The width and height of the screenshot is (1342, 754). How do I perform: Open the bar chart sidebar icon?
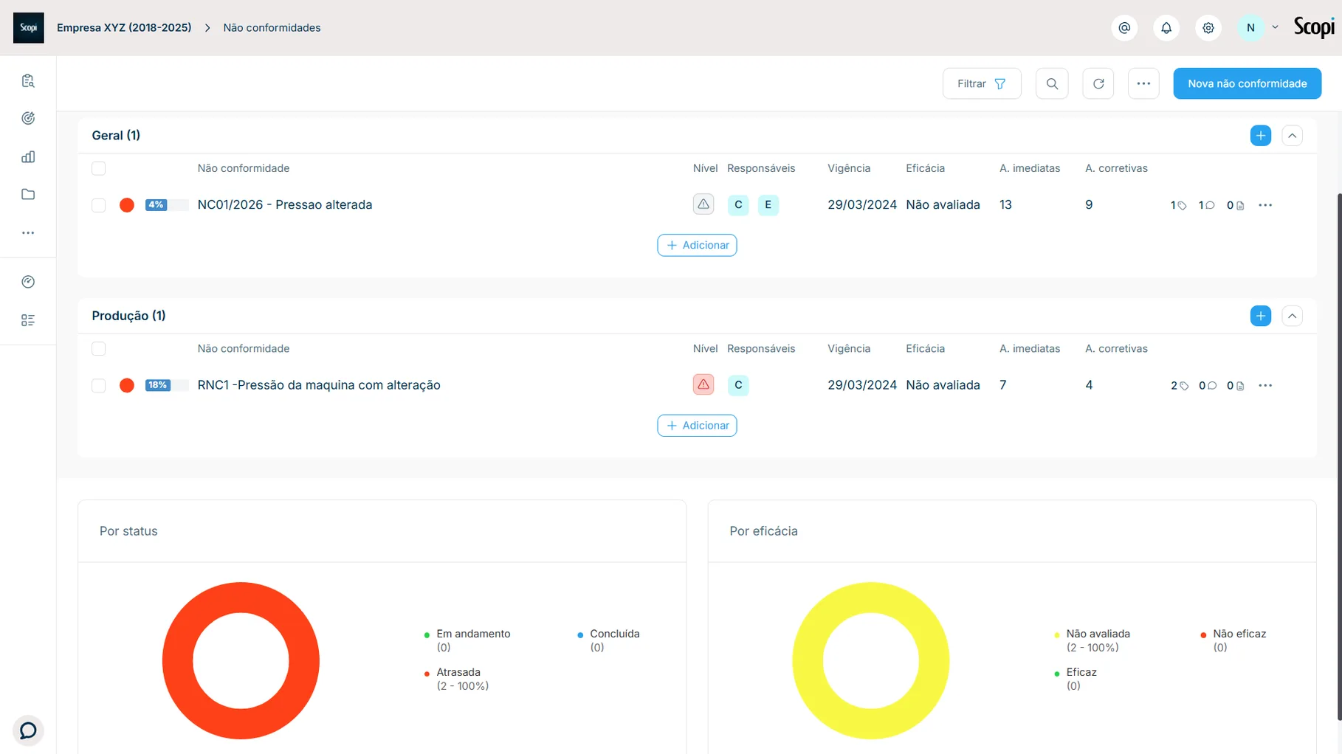28,156
